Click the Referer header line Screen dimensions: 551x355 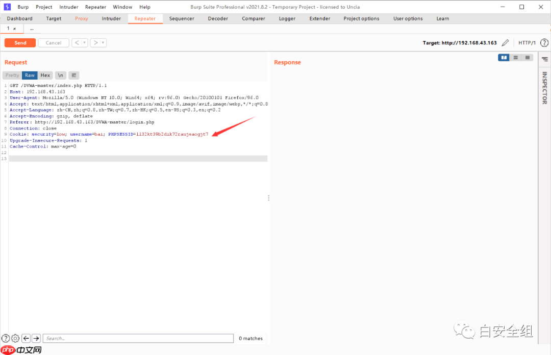coord(82,122)
